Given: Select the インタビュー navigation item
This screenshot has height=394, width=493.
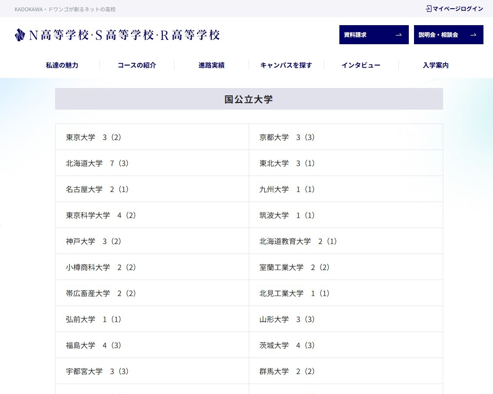Looking at the screenshot, I should [361, 65].
